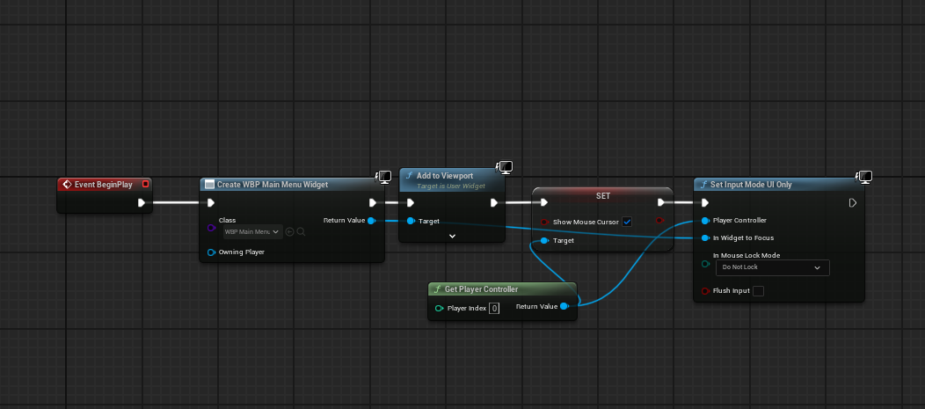Click the Create WBP Main Menu Widget exec input pin
This screenshot has height=409, width=925.
click(x=211, y=203)
